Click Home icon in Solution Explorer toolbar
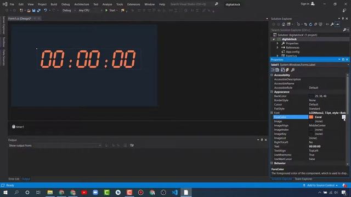This screenshot has height=197, width=351. pyautogui.click(x=284, y=24)
